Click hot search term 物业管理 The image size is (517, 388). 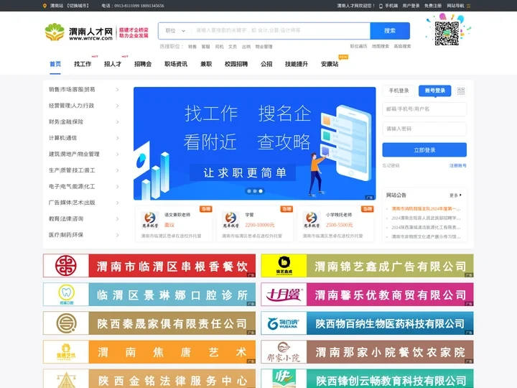(x=264, y=47)
